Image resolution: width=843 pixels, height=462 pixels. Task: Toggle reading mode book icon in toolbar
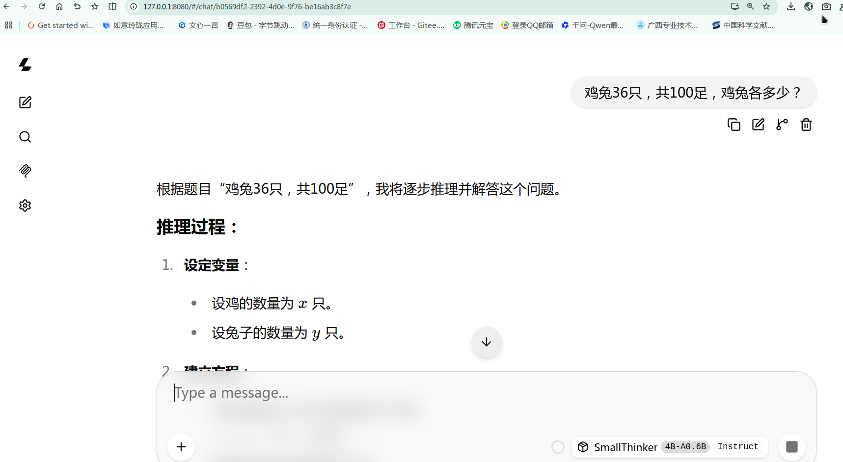tap(112, 6)
